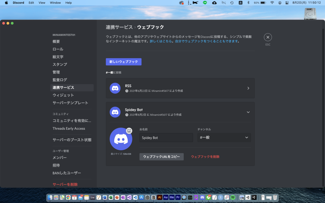This screenshot has width=325, height=203.
Task: Select 管理 in settings sidebar
Action: tap(72, 72)
